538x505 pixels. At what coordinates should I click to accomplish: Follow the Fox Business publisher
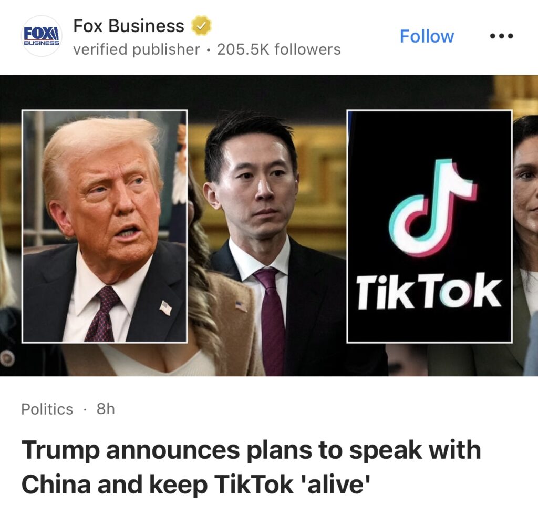(x=427, y=36)
